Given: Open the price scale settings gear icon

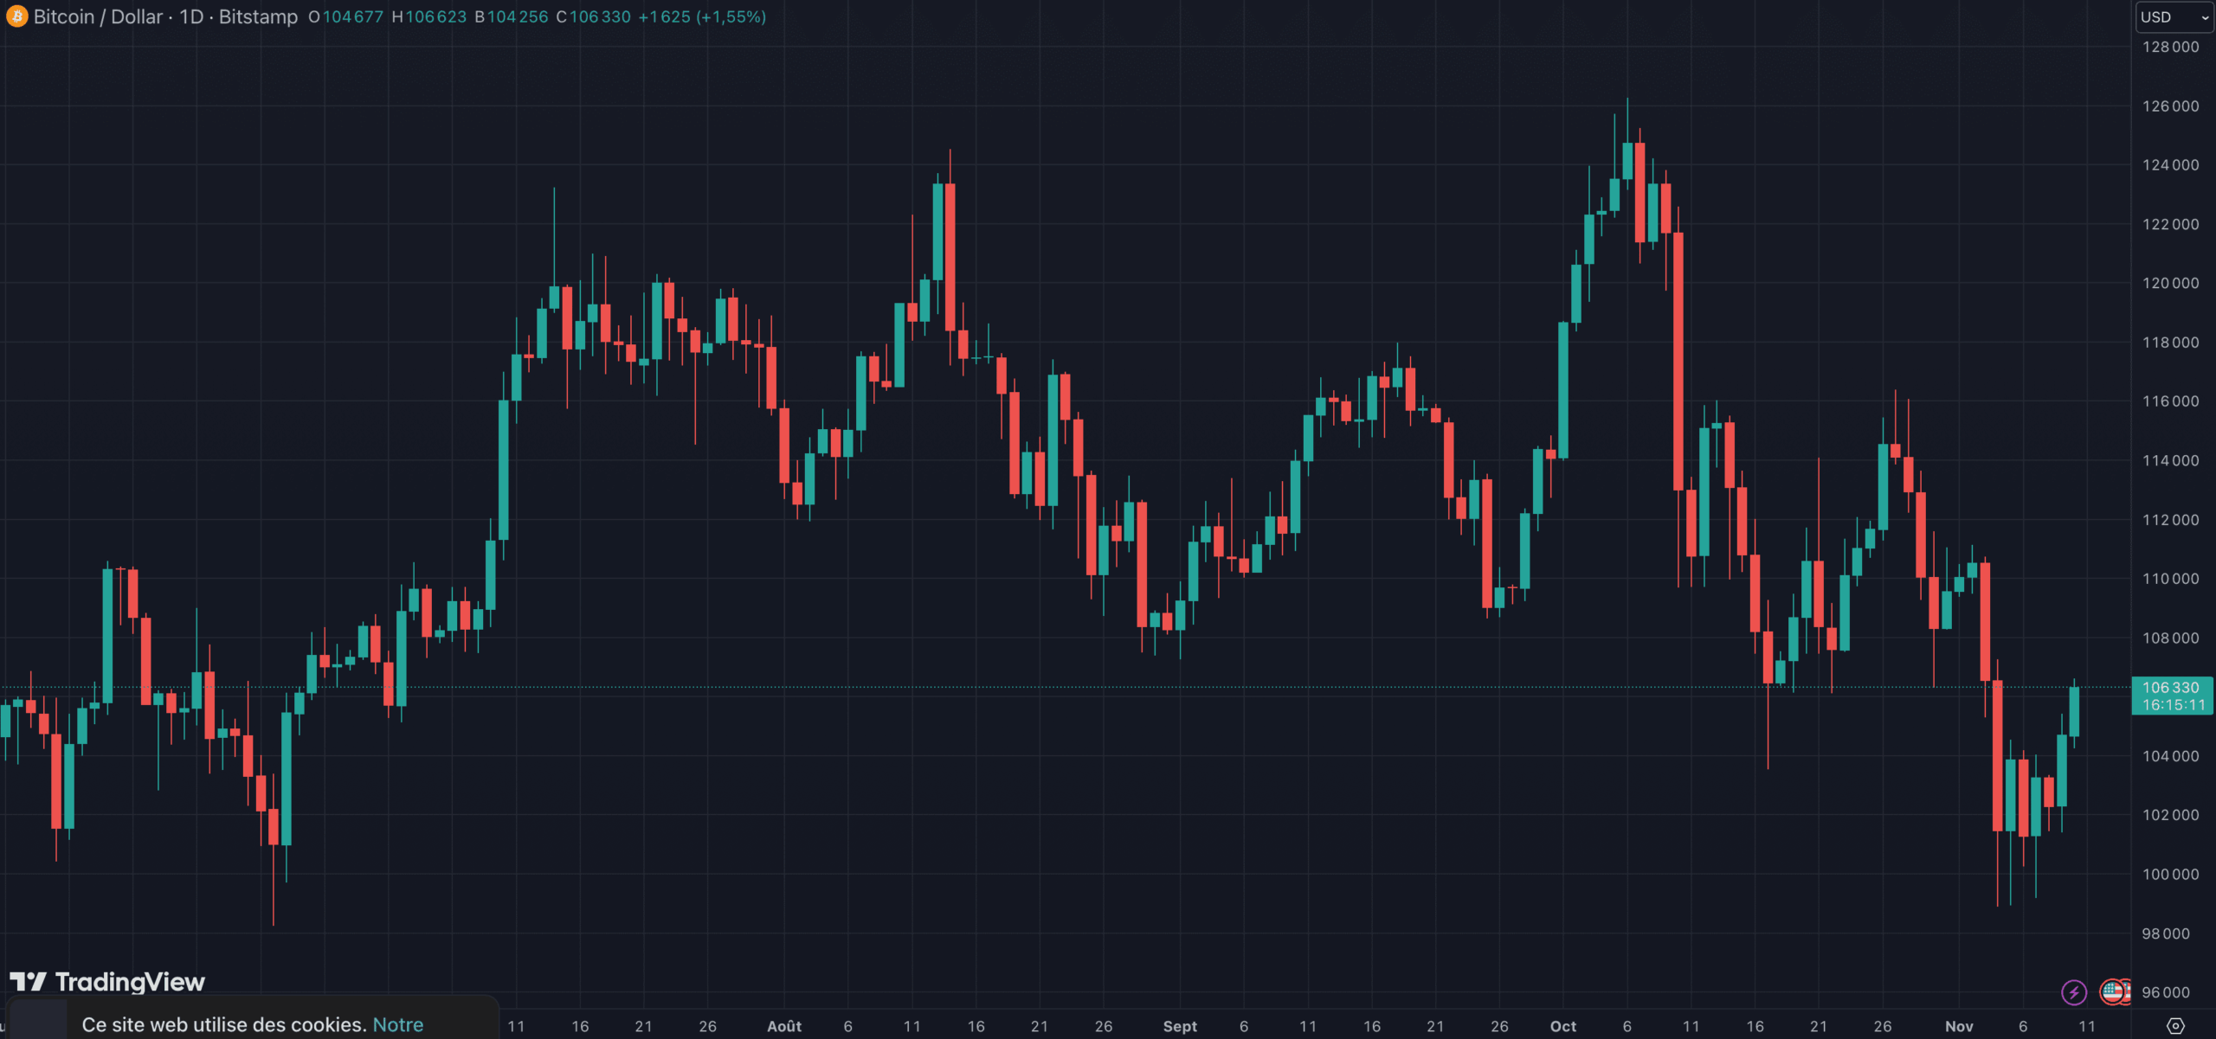Looking at the screenshot, I should 2175,1026.
